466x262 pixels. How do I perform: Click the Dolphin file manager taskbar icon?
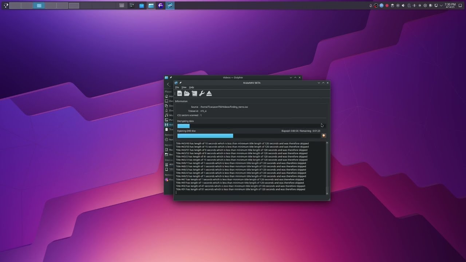coord(151,5)
